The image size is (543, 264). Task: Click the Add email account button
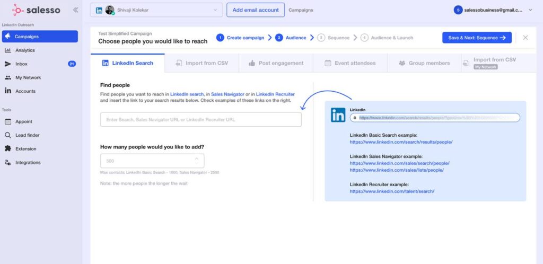tap(255, 10)
